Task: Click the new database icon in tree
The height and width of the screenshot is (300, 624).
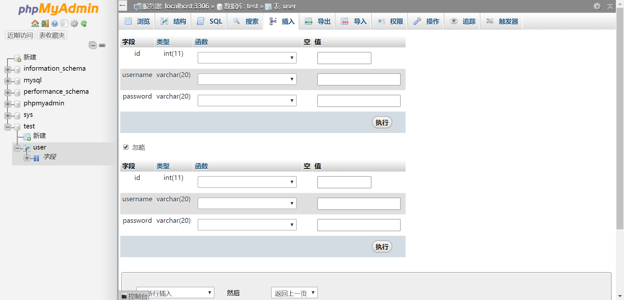Action: 18,58
